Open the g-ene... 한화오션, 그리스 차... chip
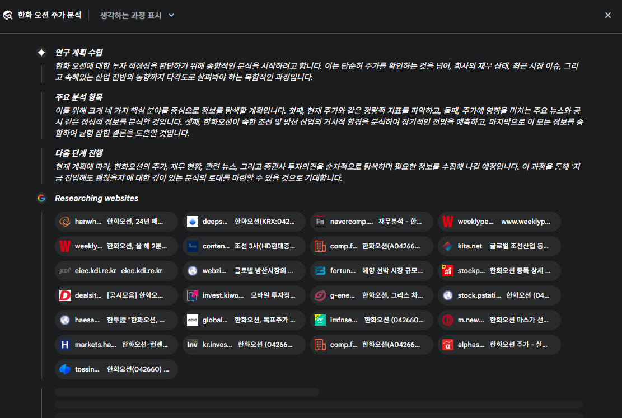This screenshot has height=418, width=622. (372, 295)
